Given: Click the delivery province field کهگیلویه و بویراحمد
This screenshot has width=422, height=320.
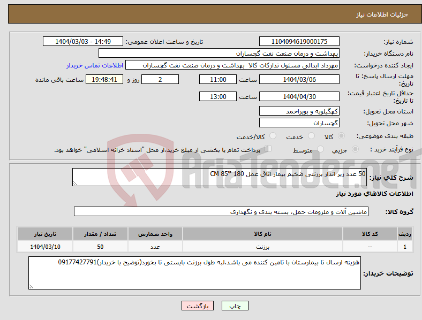Looking at the screenshot, I should (299, 111).
